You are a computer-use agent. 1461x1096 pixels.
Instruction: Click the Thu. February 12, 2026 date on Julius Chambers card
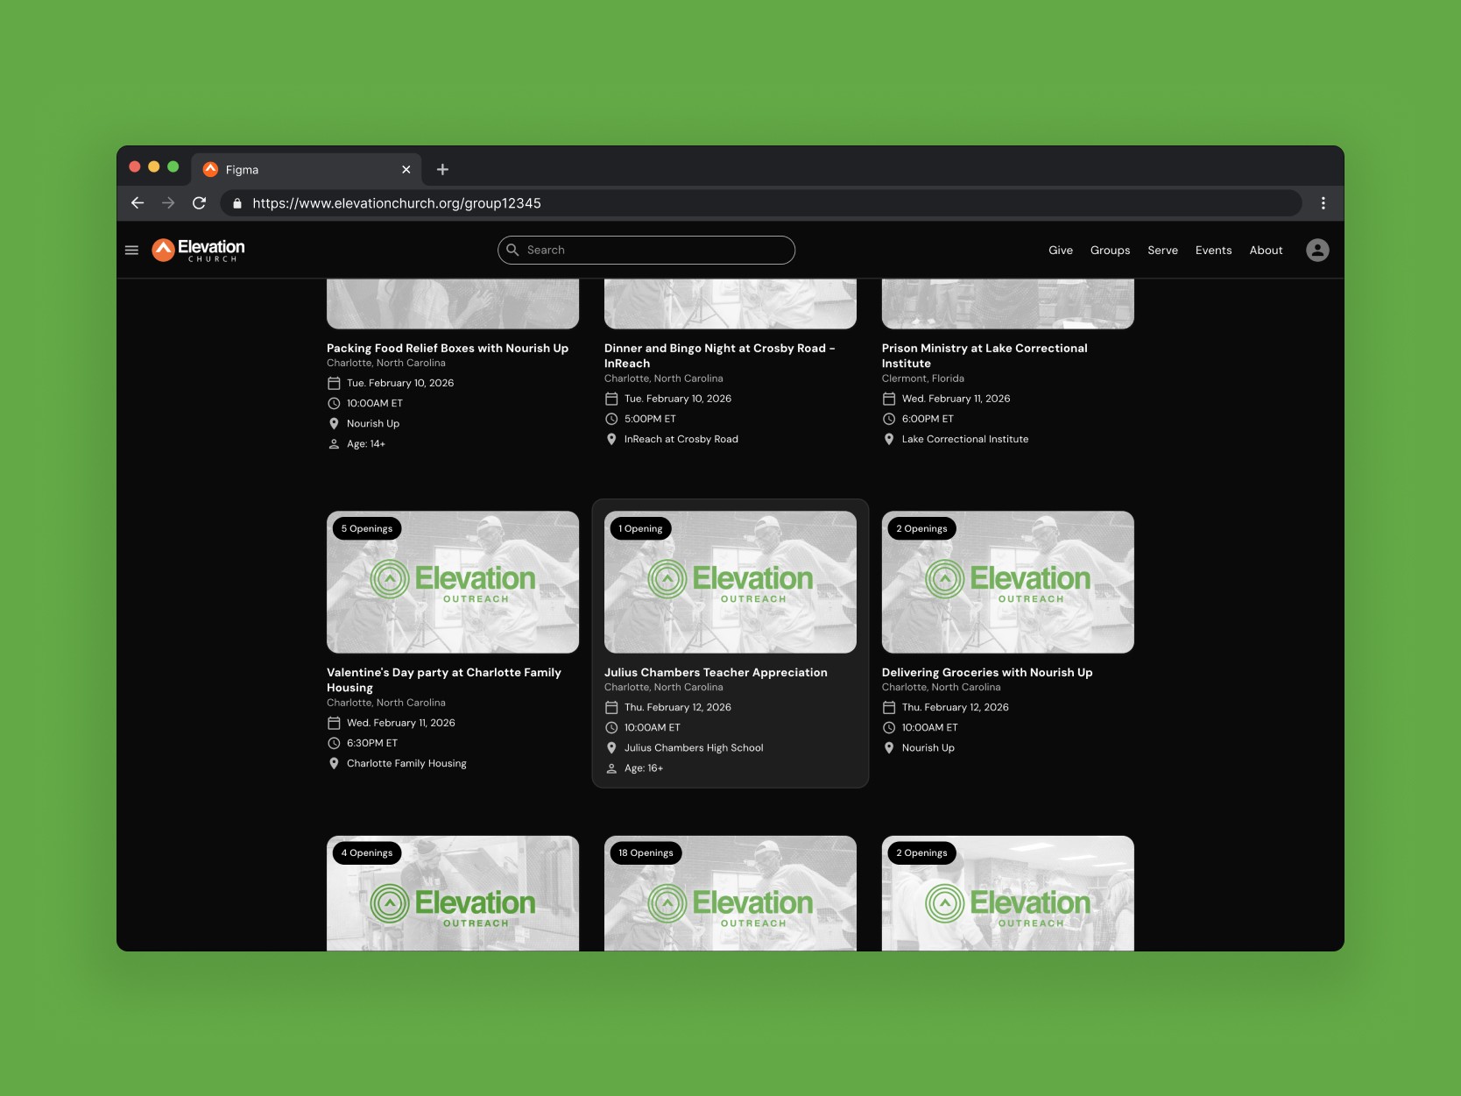[x=678, y=707]
